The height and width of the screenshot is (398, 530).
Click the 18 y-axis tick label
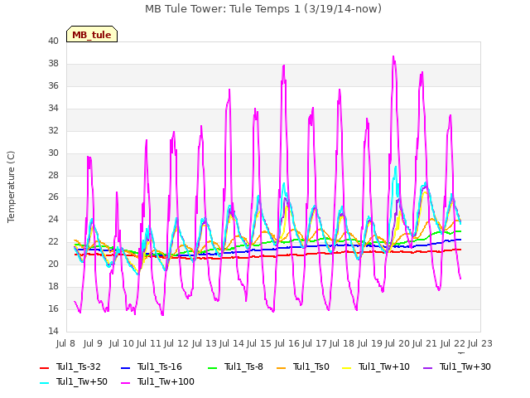point(53,286)
